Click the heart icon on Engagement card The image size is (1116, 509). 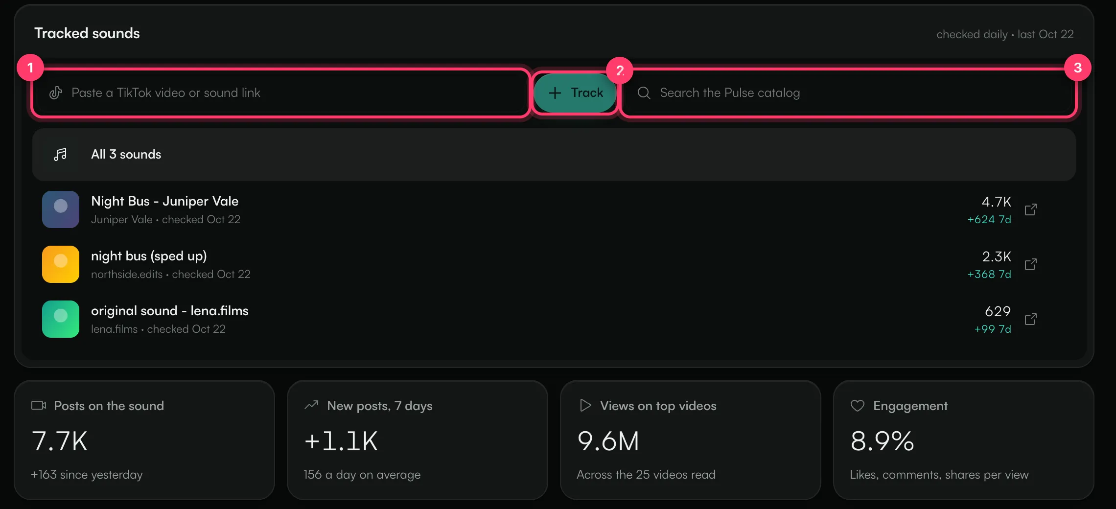click(x=858, y=406)
